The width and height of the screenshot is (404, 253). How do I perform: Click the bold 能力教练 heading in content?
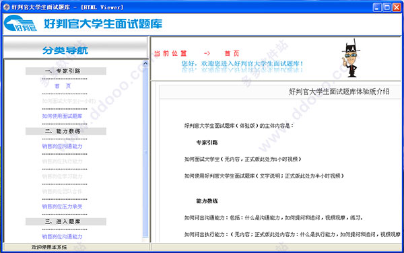coord(207,201)
